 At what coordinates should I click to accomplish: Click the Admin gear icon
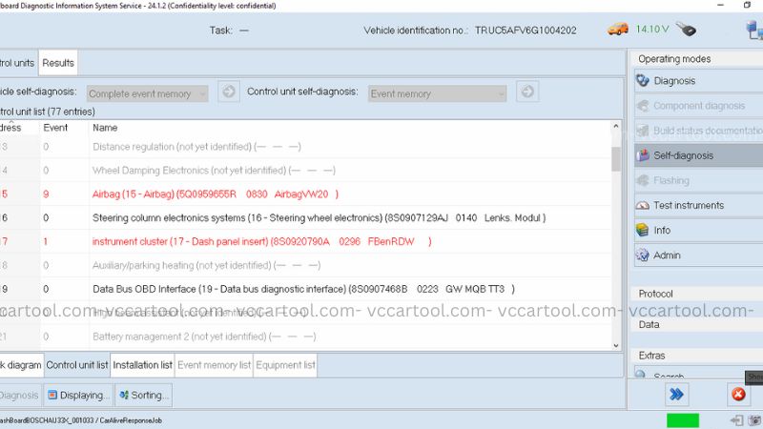click(643, 255)
